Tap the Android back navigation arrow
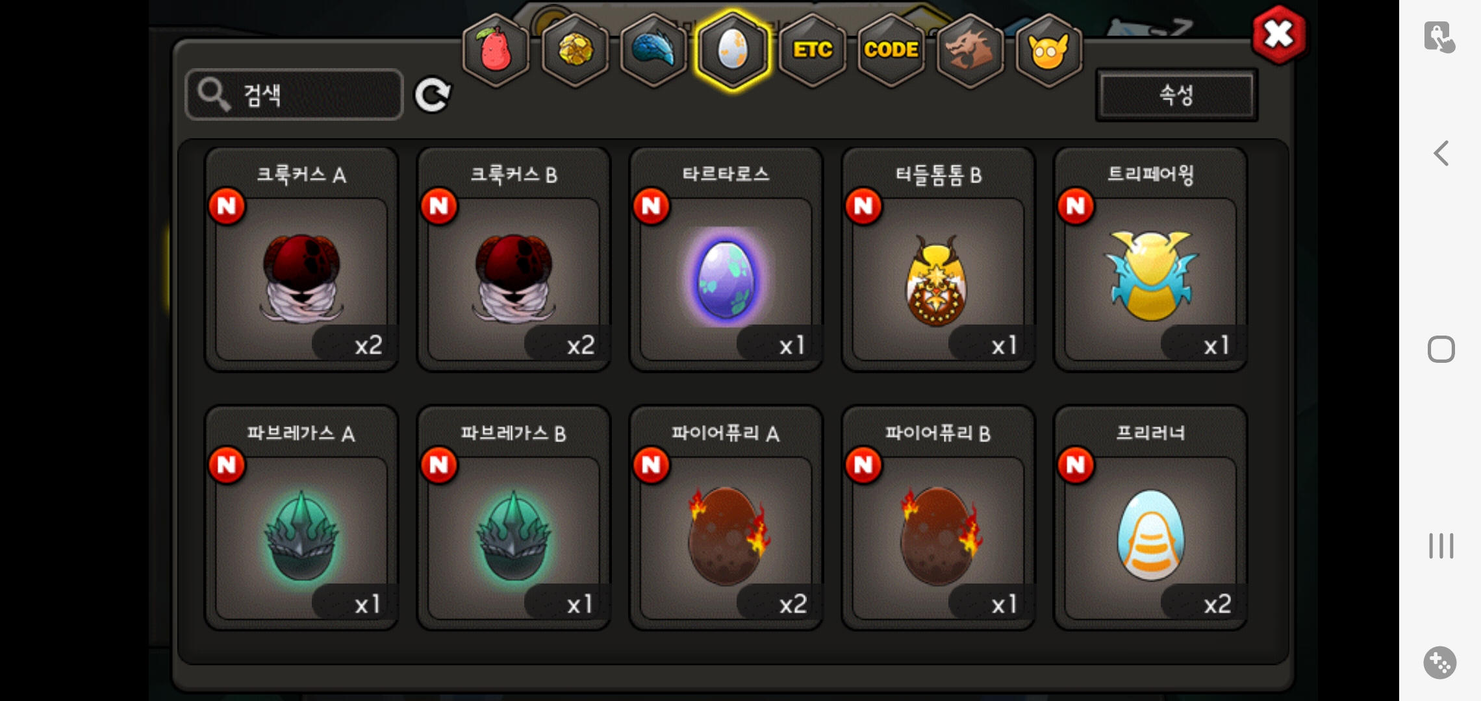 (x=1441, y=153)
